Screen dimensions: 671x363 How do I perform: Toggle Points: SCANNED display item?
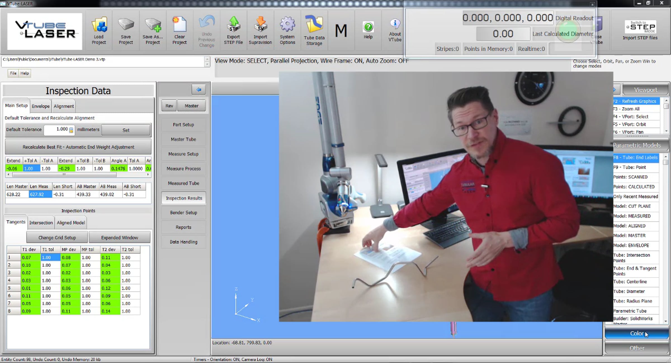(630, 177)
